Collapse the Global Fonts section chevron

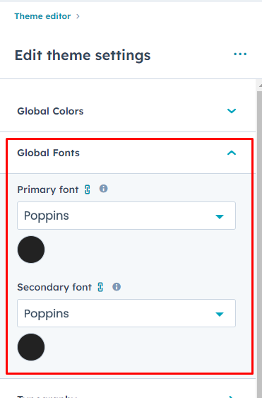(x=232, y=153)
